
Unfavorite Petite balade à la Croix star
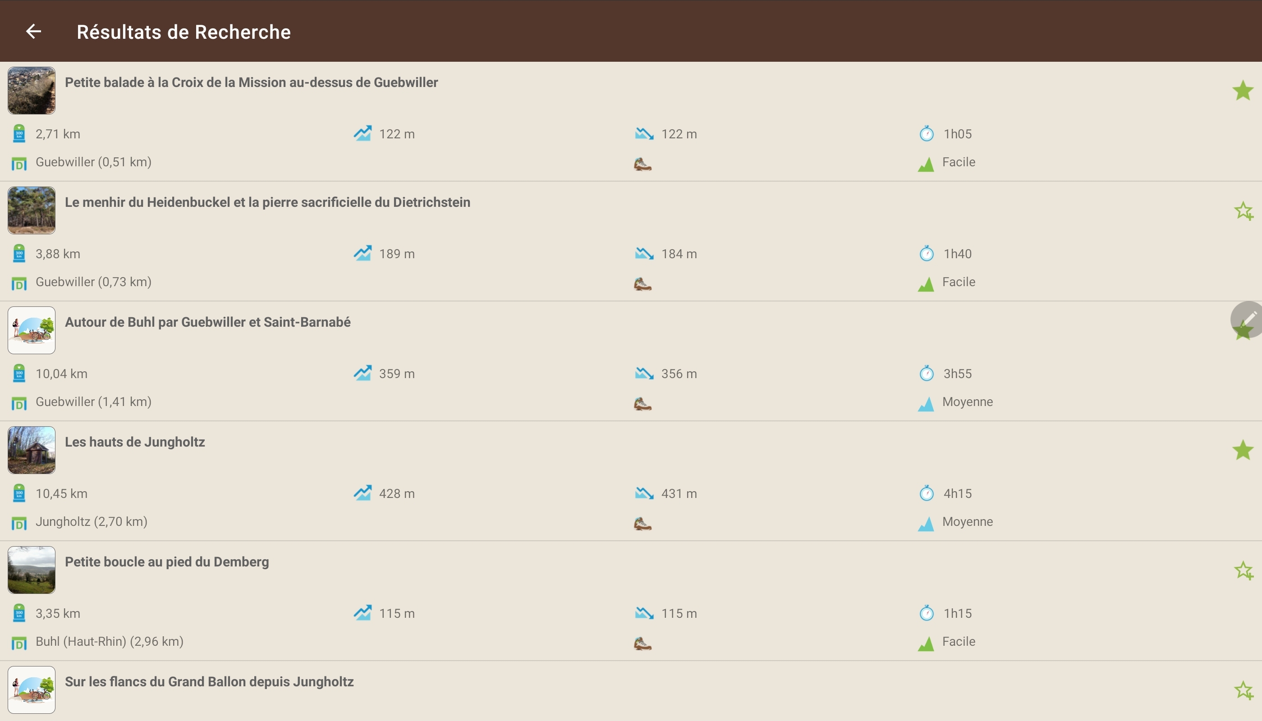(1243, 91)
